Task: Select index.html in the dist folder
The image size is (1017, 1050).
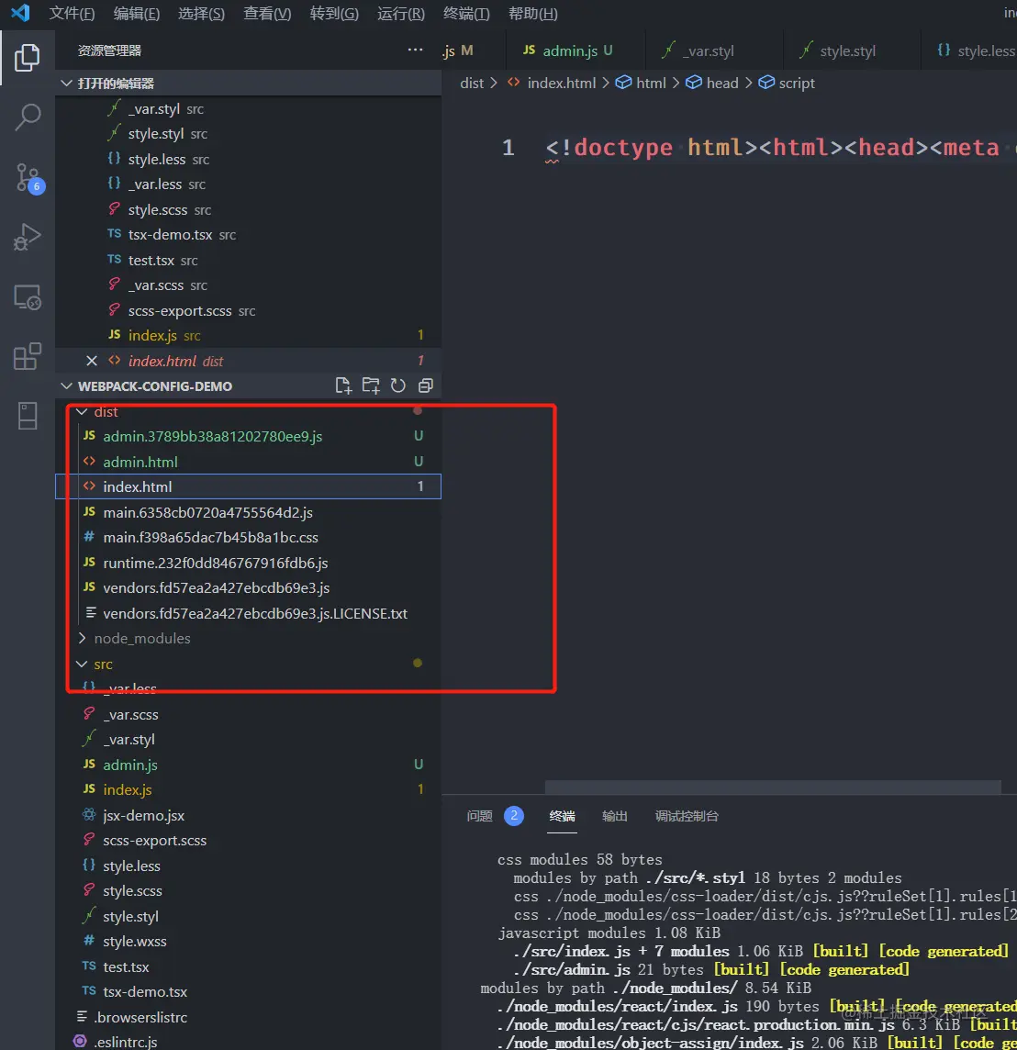Action: click(248, 486)
